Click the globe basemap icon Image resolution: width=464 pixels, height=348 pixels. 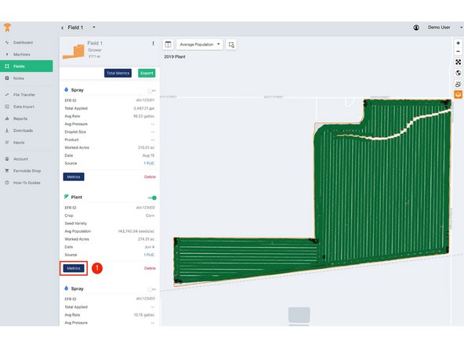click(458, 73)
